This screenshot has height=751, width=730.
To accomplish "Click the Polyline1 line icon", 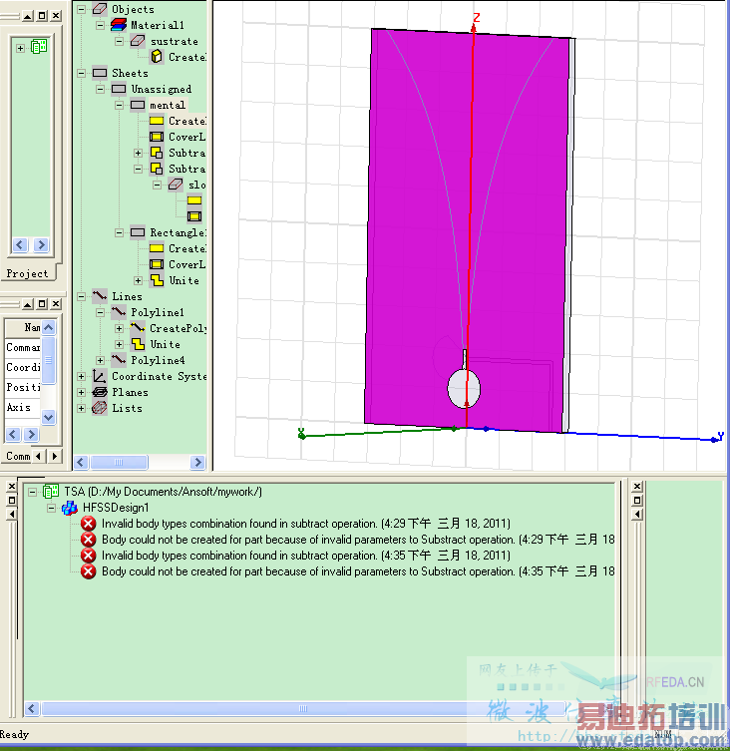I will tap(119, 312).
